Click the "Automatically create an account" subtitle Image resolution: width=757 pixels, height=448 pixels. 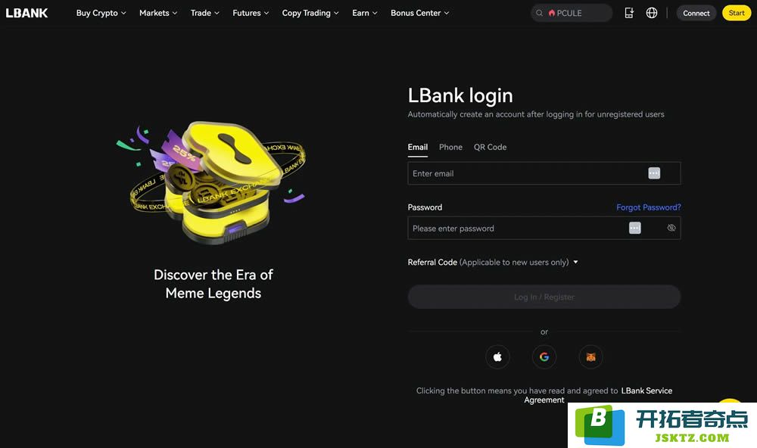(x=536, y=114)
